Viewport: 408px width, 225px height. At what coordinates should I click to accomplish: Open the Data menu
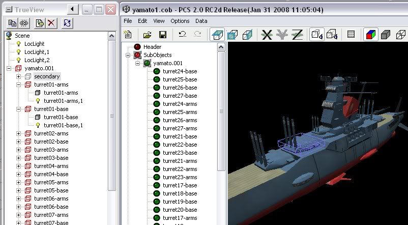[201, 21]
